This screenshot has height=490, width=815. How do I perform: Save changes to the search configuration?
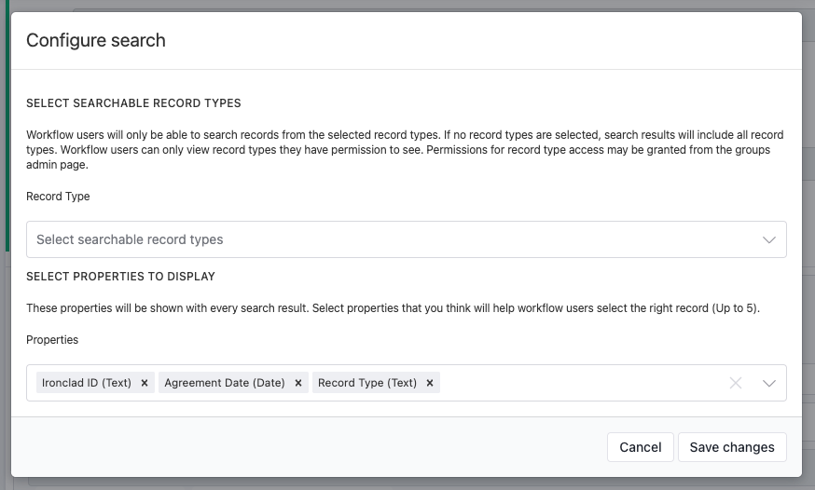pyautogui.click(x=732, y=447)
